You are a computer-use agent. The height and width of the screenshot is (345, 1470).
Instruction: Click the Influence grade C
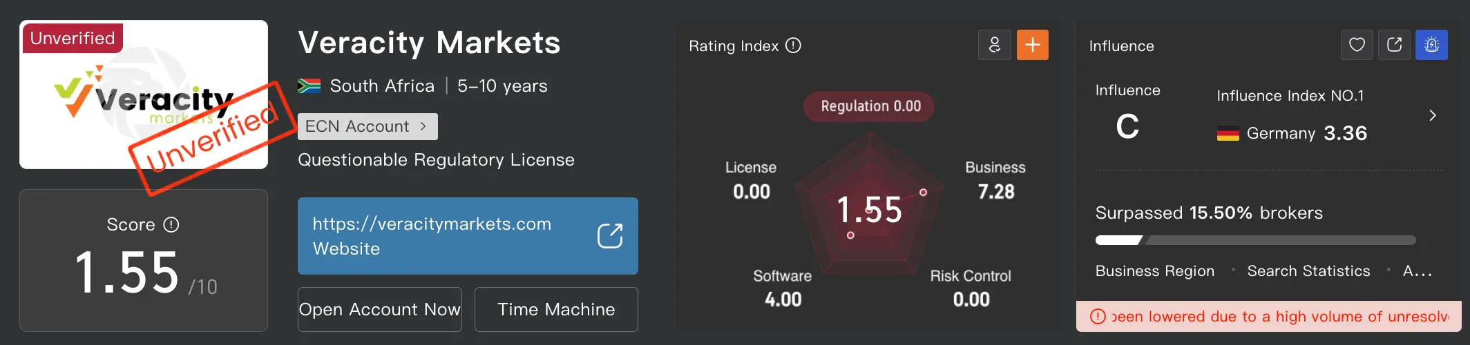[x=1127, y=127]
